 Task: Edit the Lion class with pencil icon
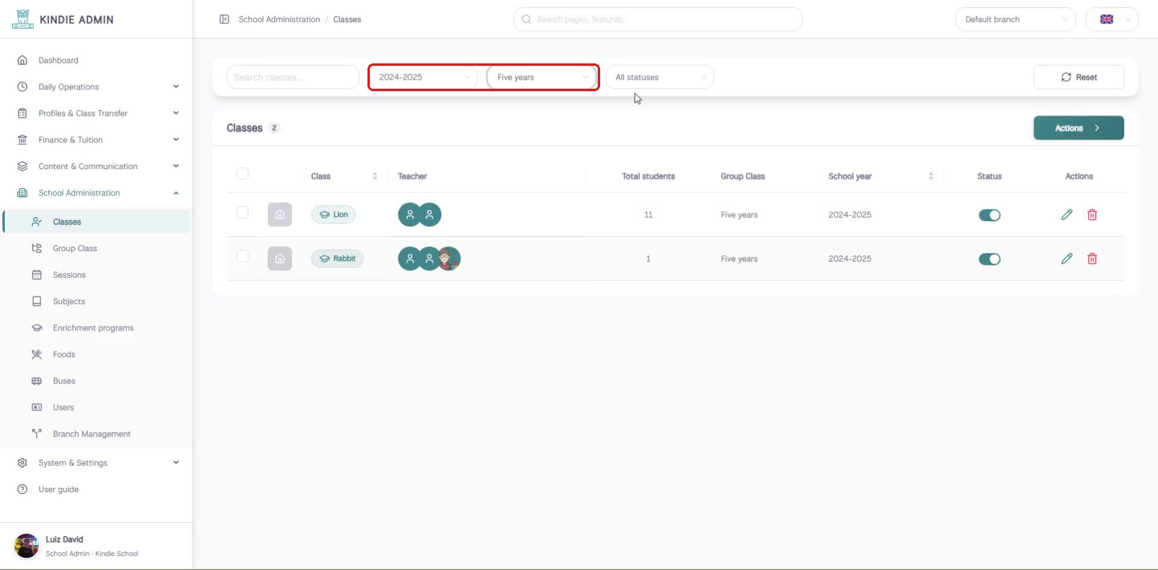pos(1067,214)
